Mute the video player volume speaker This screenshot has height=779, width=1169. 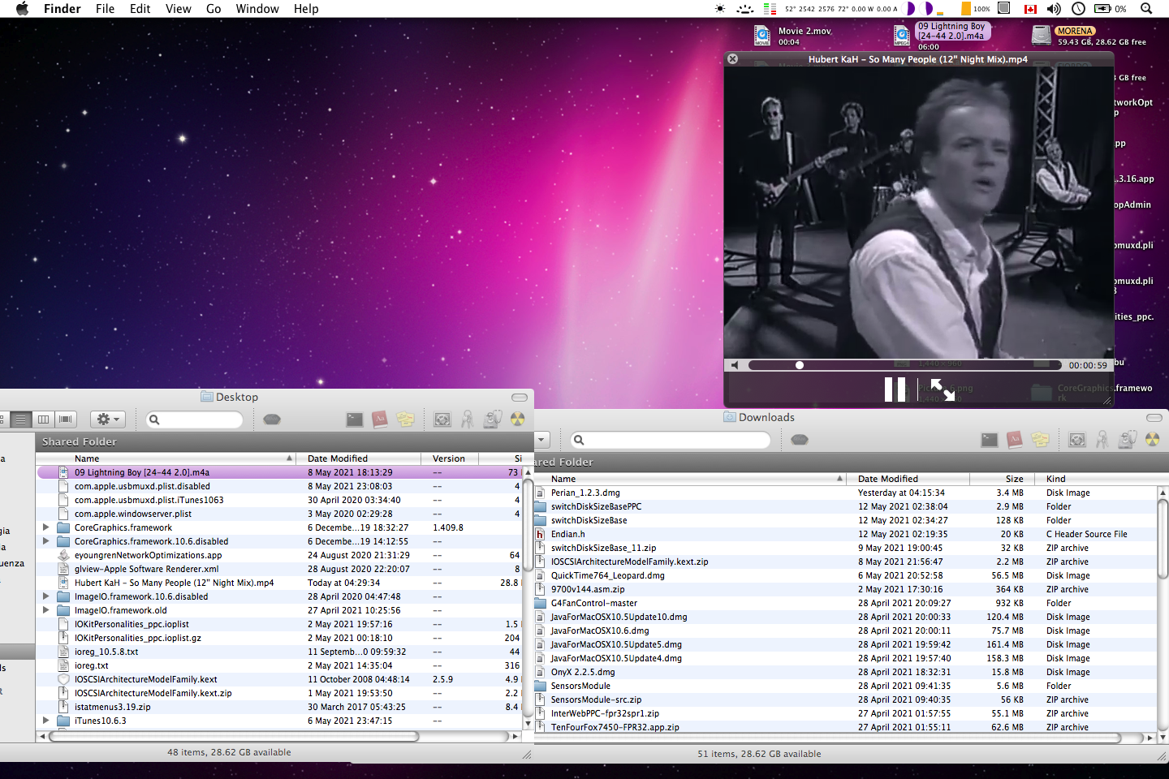(x=735, y=365)
